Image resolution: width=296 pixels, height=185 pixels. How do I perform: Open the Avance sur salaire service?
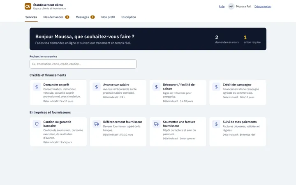118,92
